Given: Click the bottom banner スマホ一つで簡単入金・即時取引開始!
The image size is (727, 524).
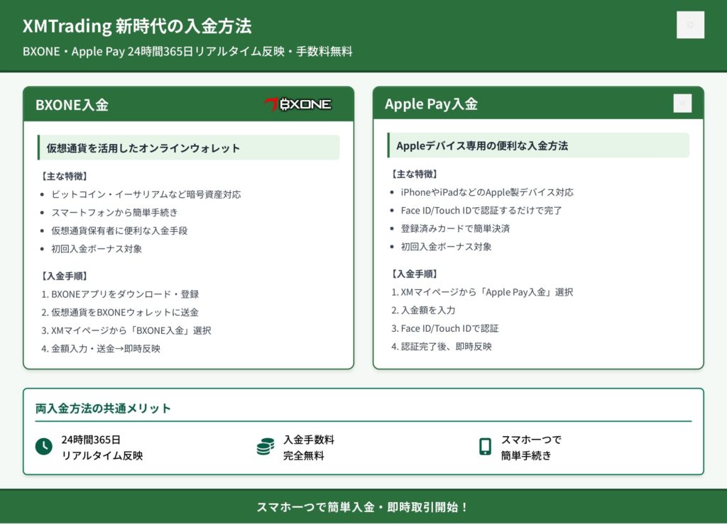Looking at the screenshot, I should [x=363, y=507].
